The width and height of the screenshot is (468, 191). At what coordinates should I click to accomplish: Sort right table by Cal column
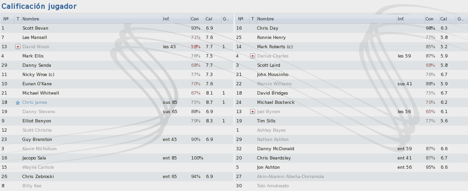click(448, 19)
